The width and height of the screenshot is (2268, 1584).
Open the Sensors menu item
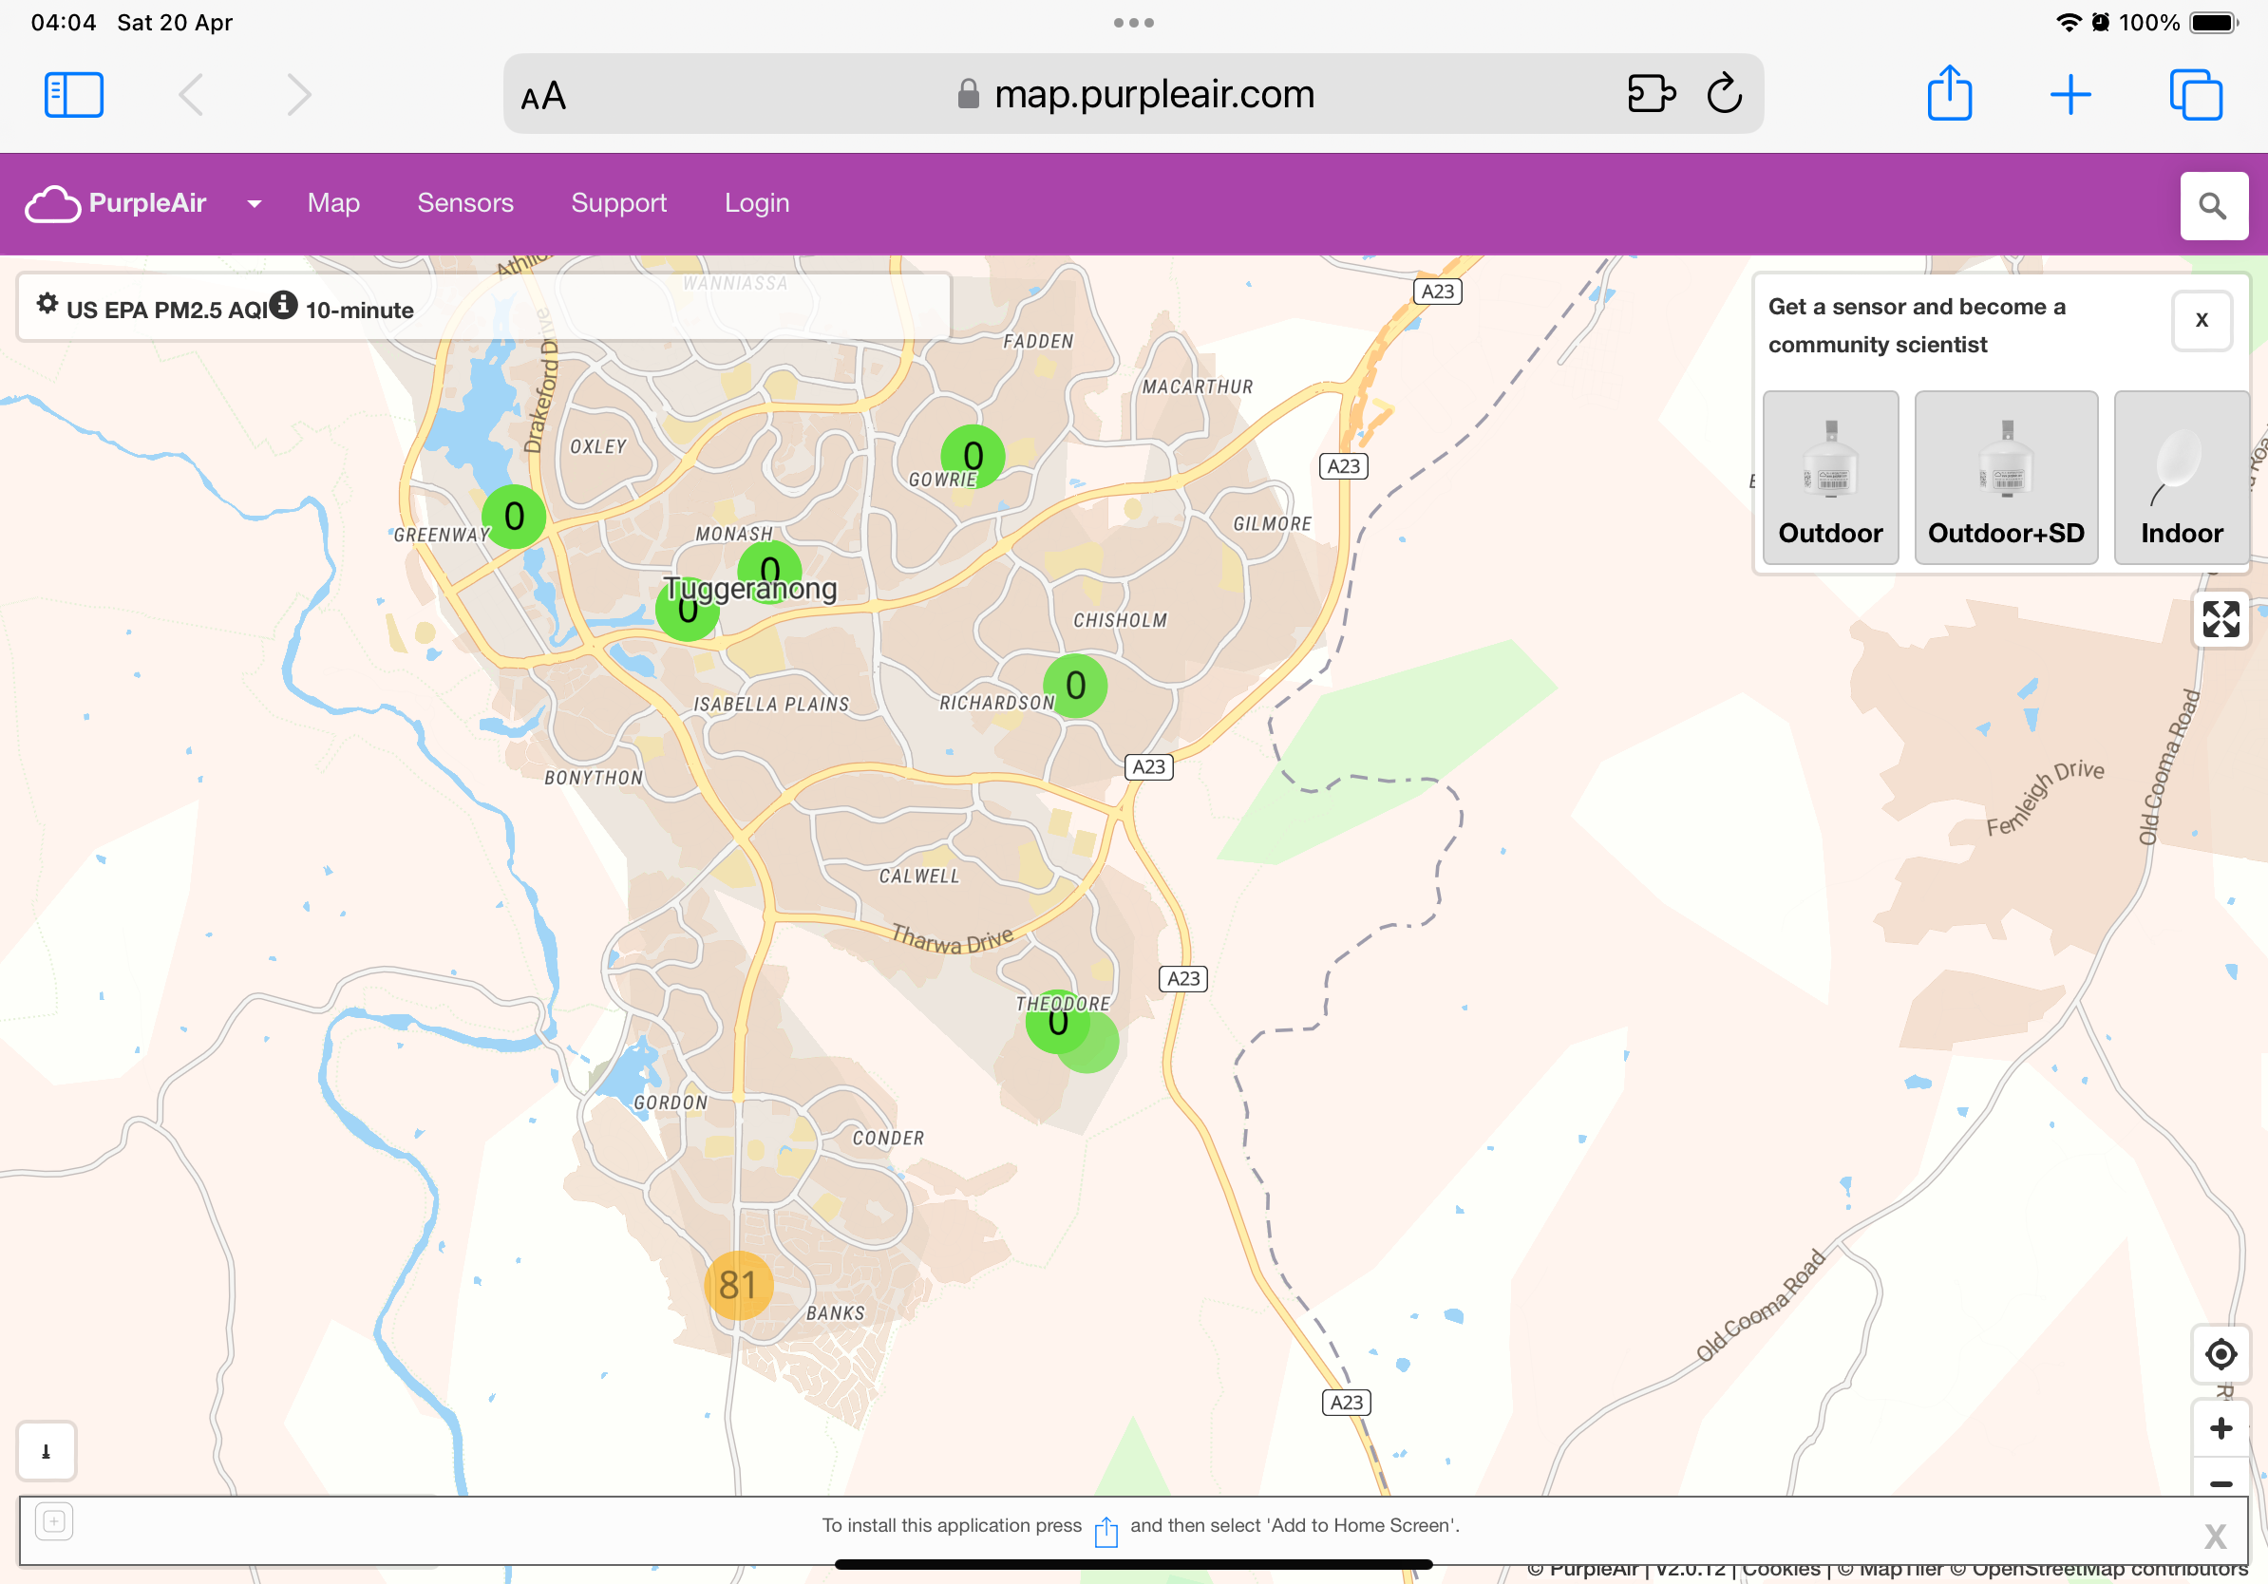(x=465, y=203)
